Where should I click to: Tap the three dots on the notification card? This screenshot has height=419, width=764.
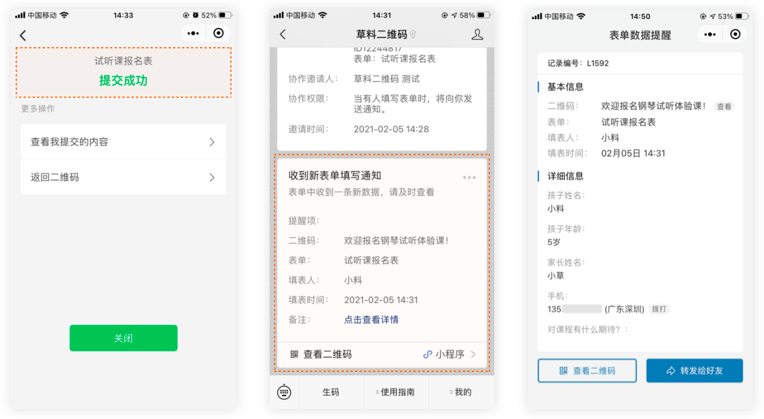click(469, 178)
